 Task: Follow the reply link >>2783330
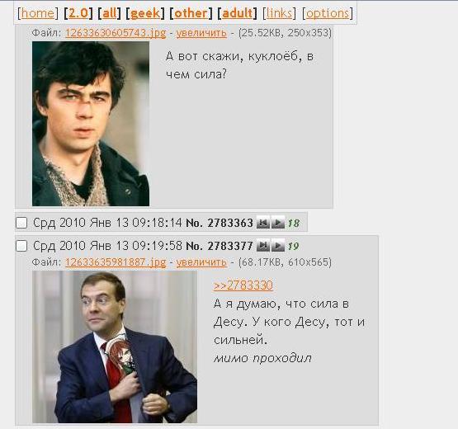[243, 285]
